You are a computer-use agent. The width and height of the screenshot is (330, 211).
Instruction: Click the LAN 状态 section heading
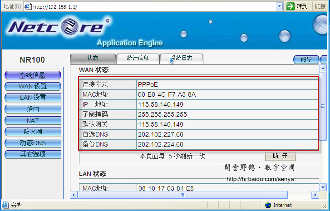(93, 174)
